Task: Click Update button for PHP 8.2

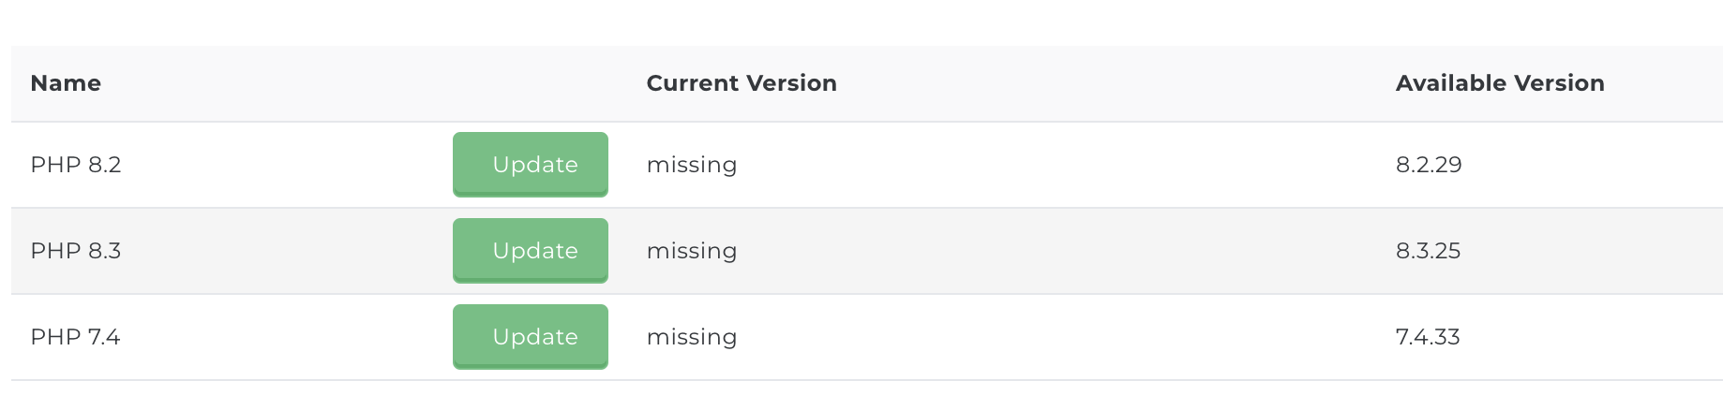Action: click(531, 165)
